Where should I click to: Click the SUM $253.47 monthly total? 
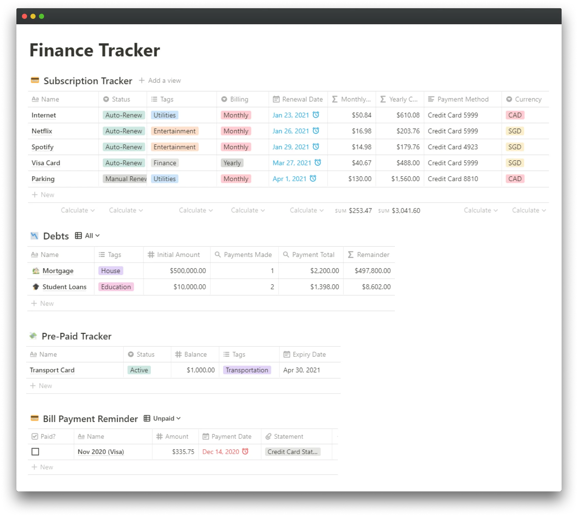click(353, 211)
